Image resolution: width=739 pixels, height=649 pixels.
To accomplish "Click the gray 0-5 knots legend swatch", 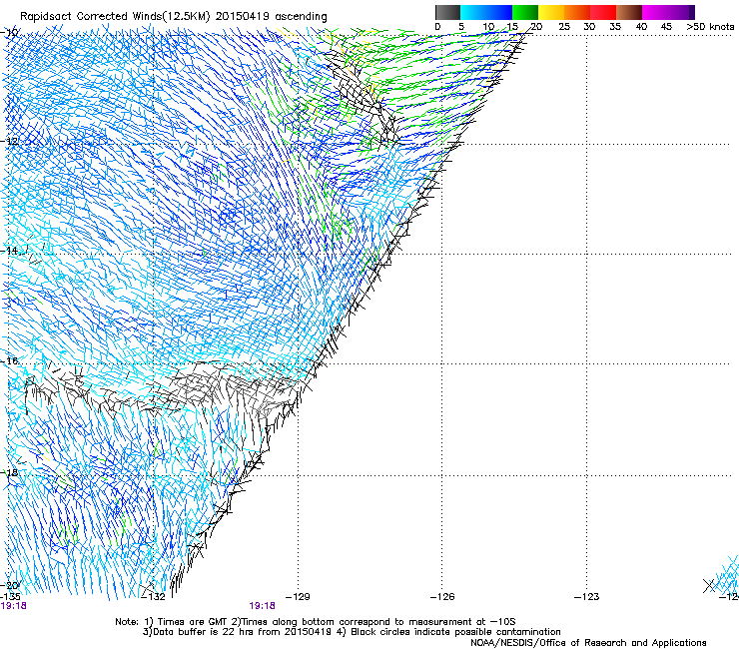I will tap(447, 12).
